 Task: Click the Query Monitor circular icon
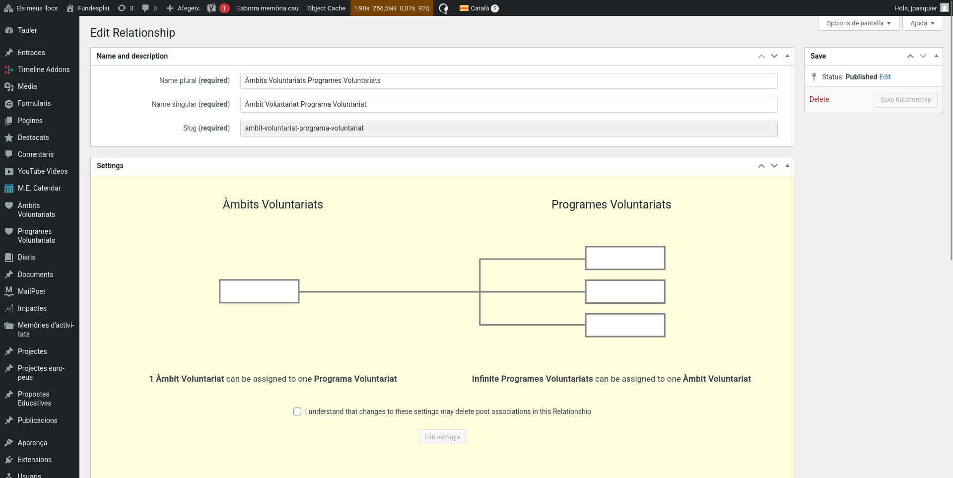(x=443, y=8)
